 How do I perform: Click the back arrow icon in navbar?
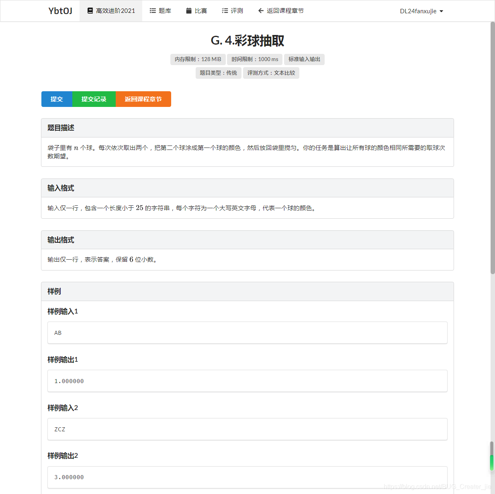pyautogui.click(x=261, y=11)
